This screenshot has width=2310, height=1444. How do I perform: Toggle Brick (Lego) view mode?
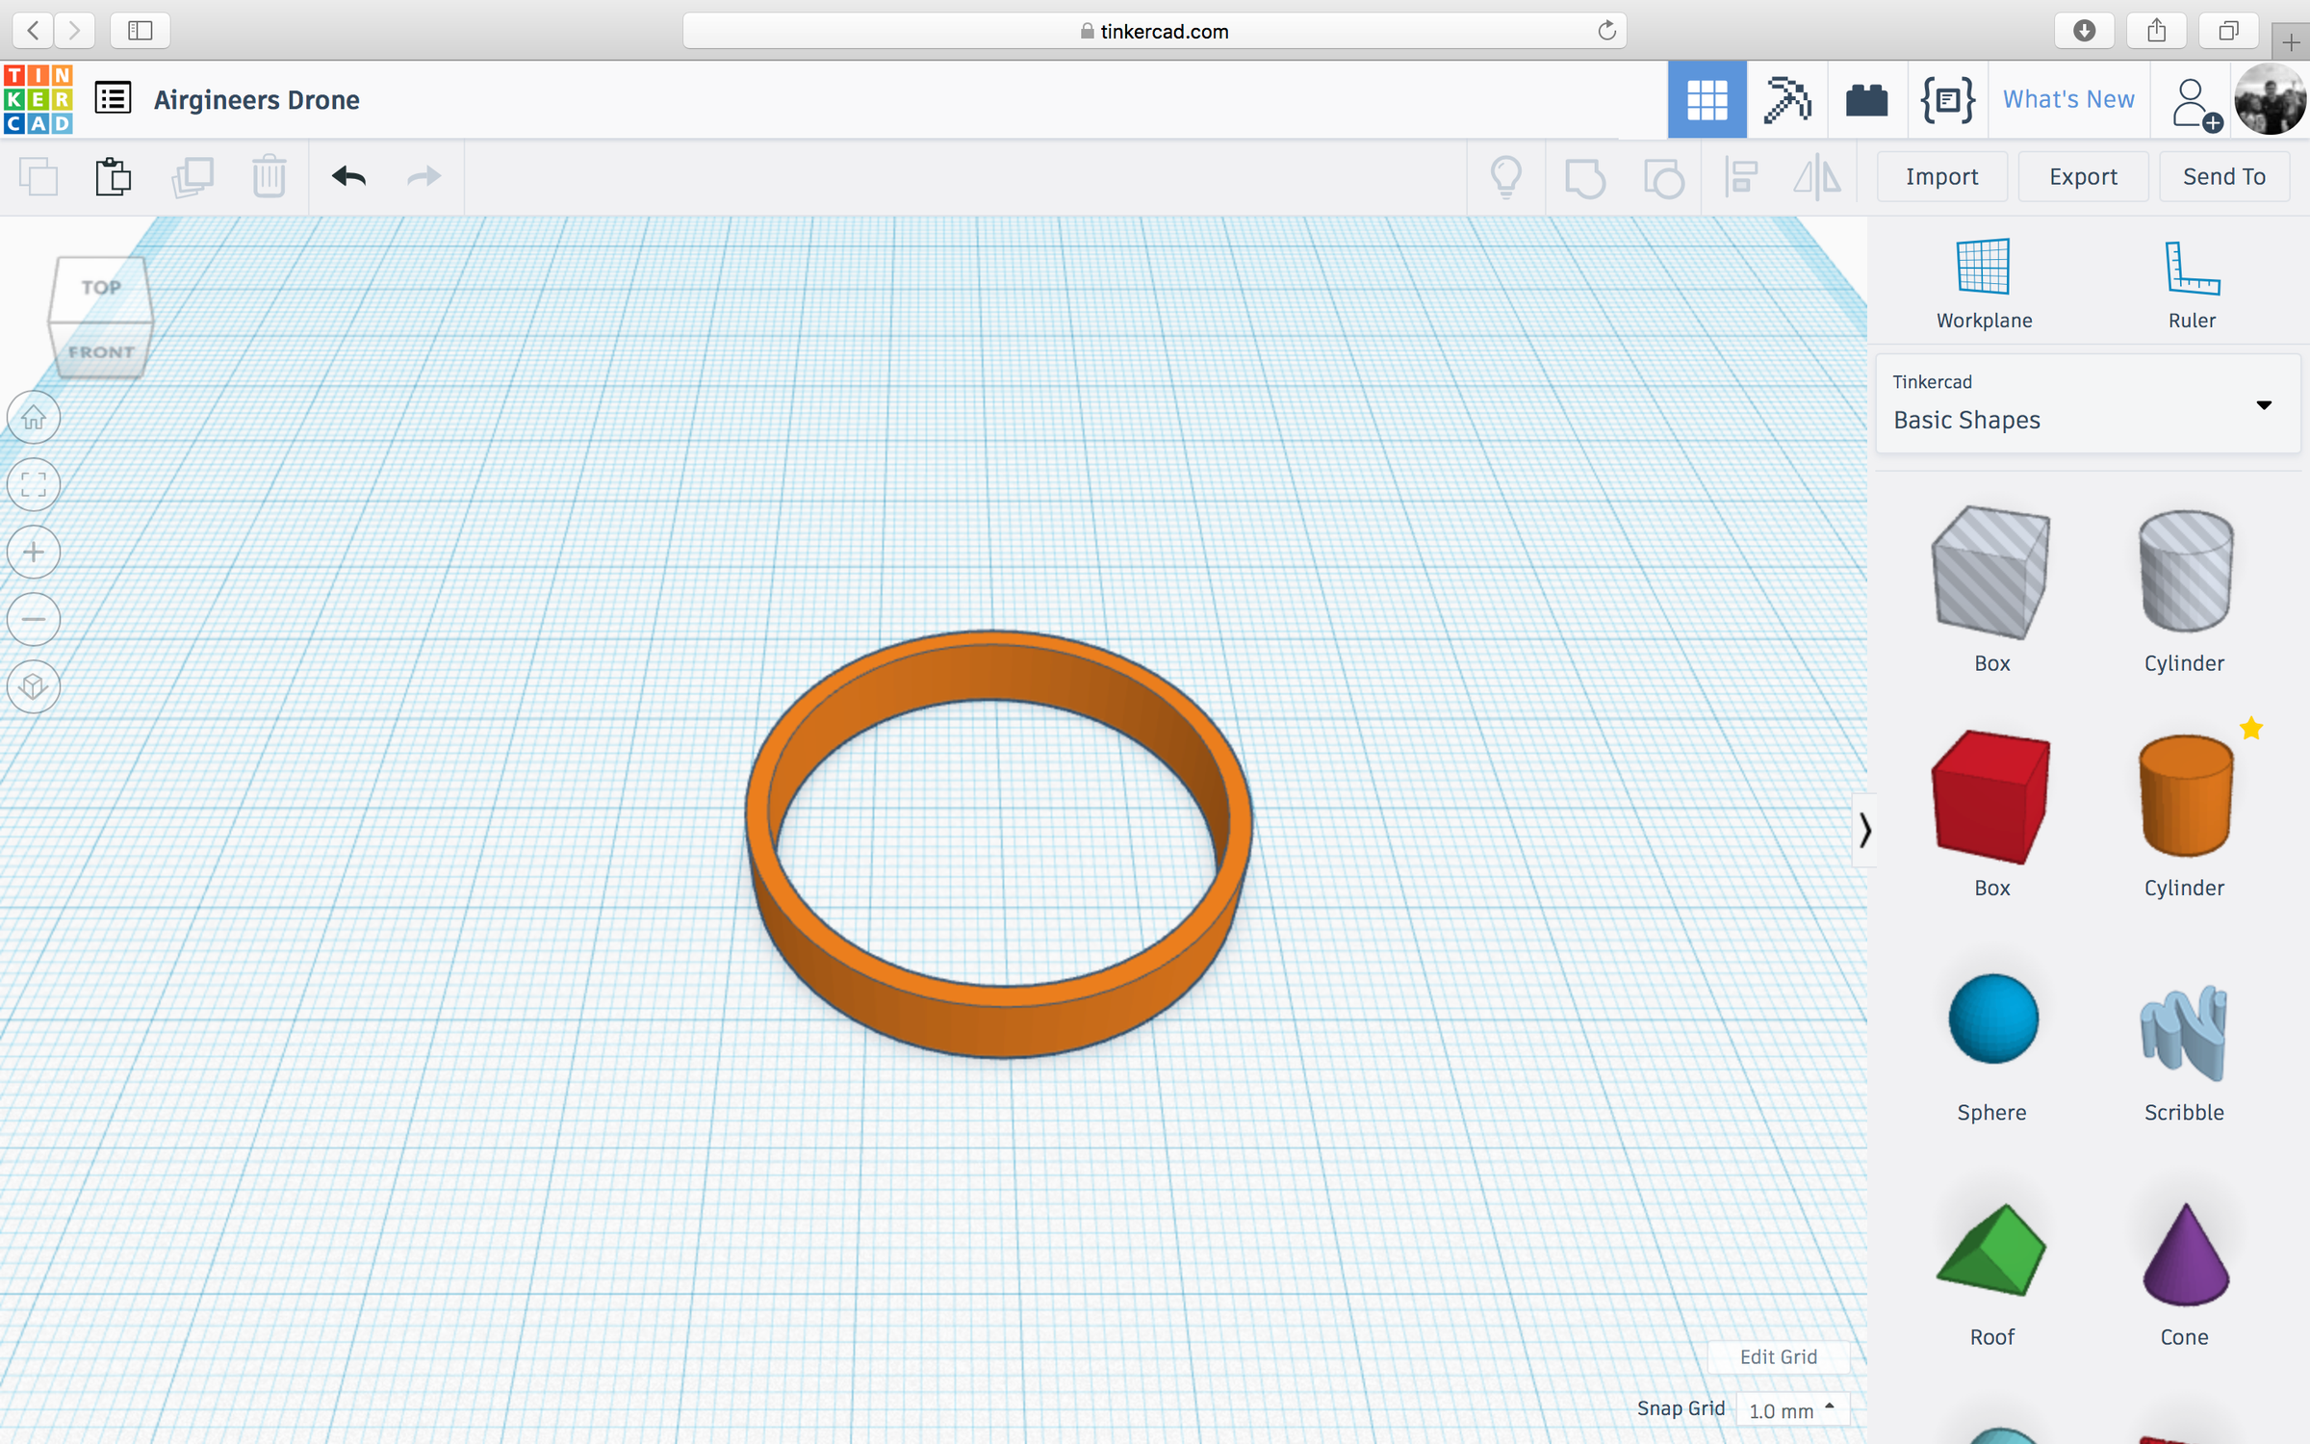point(1868,99)
